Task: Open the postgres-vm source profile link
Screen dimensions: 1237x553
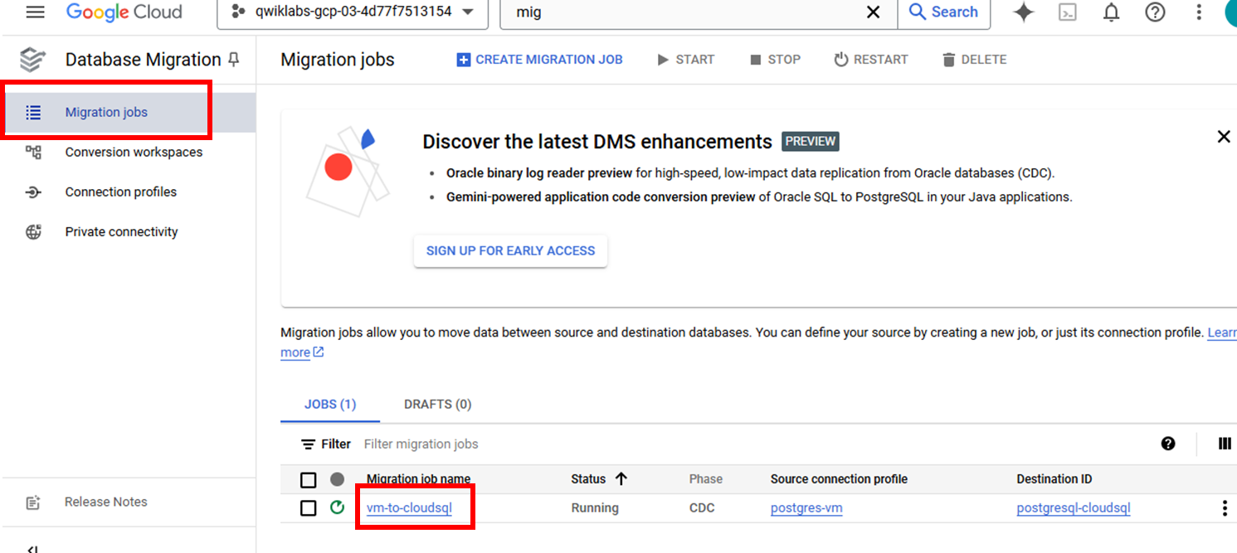Action: click(806, 508)
